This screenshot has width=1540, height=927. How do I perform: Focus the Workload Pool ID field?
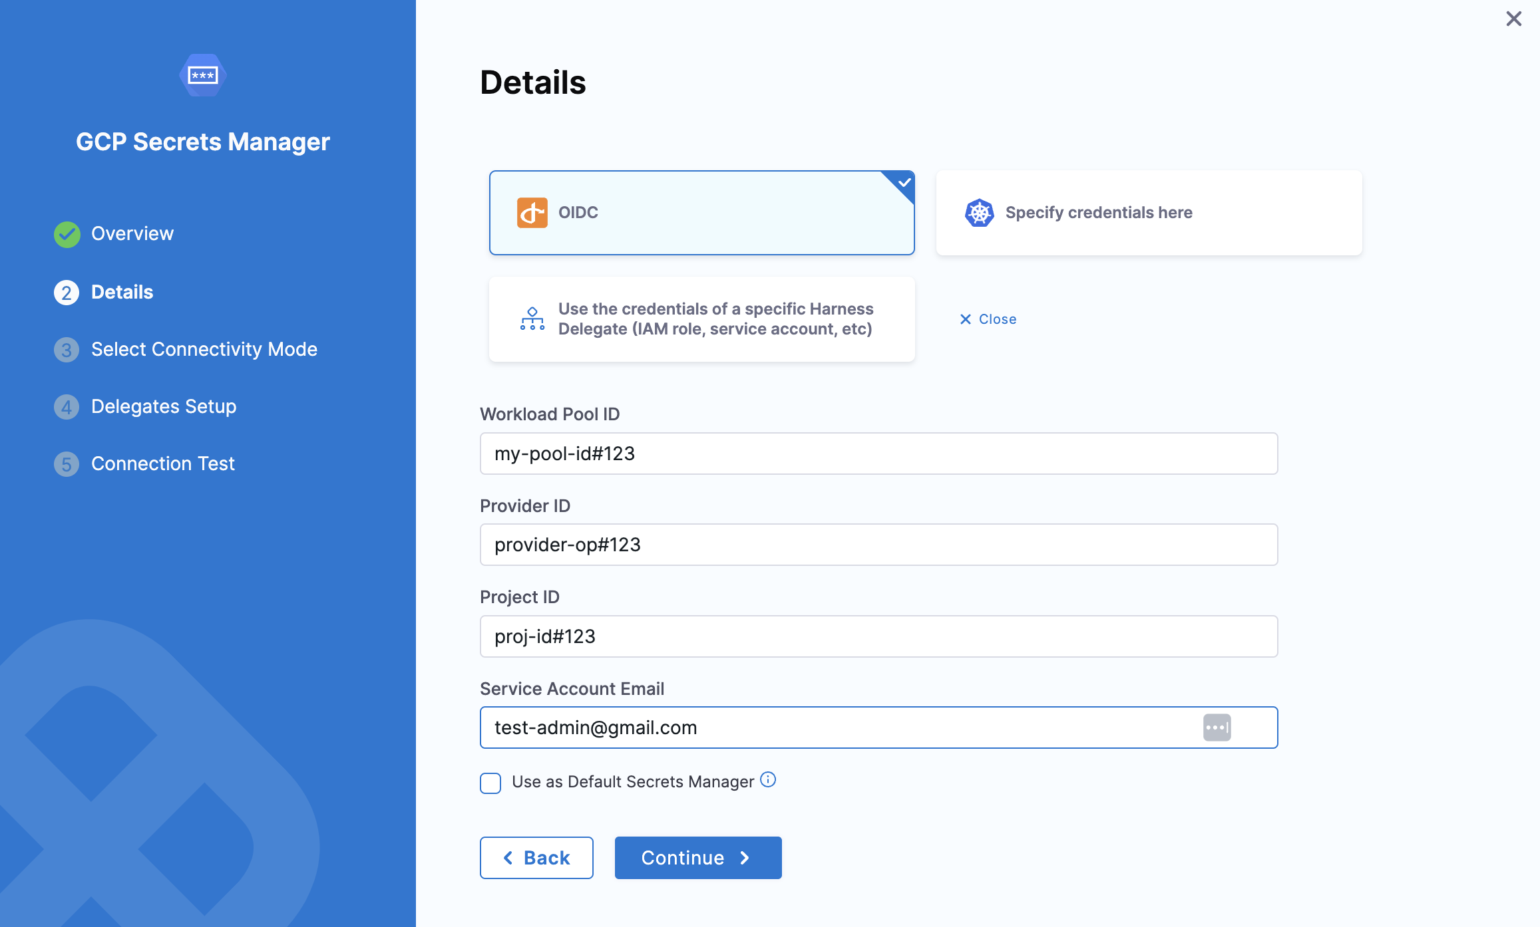click(878, 454)
